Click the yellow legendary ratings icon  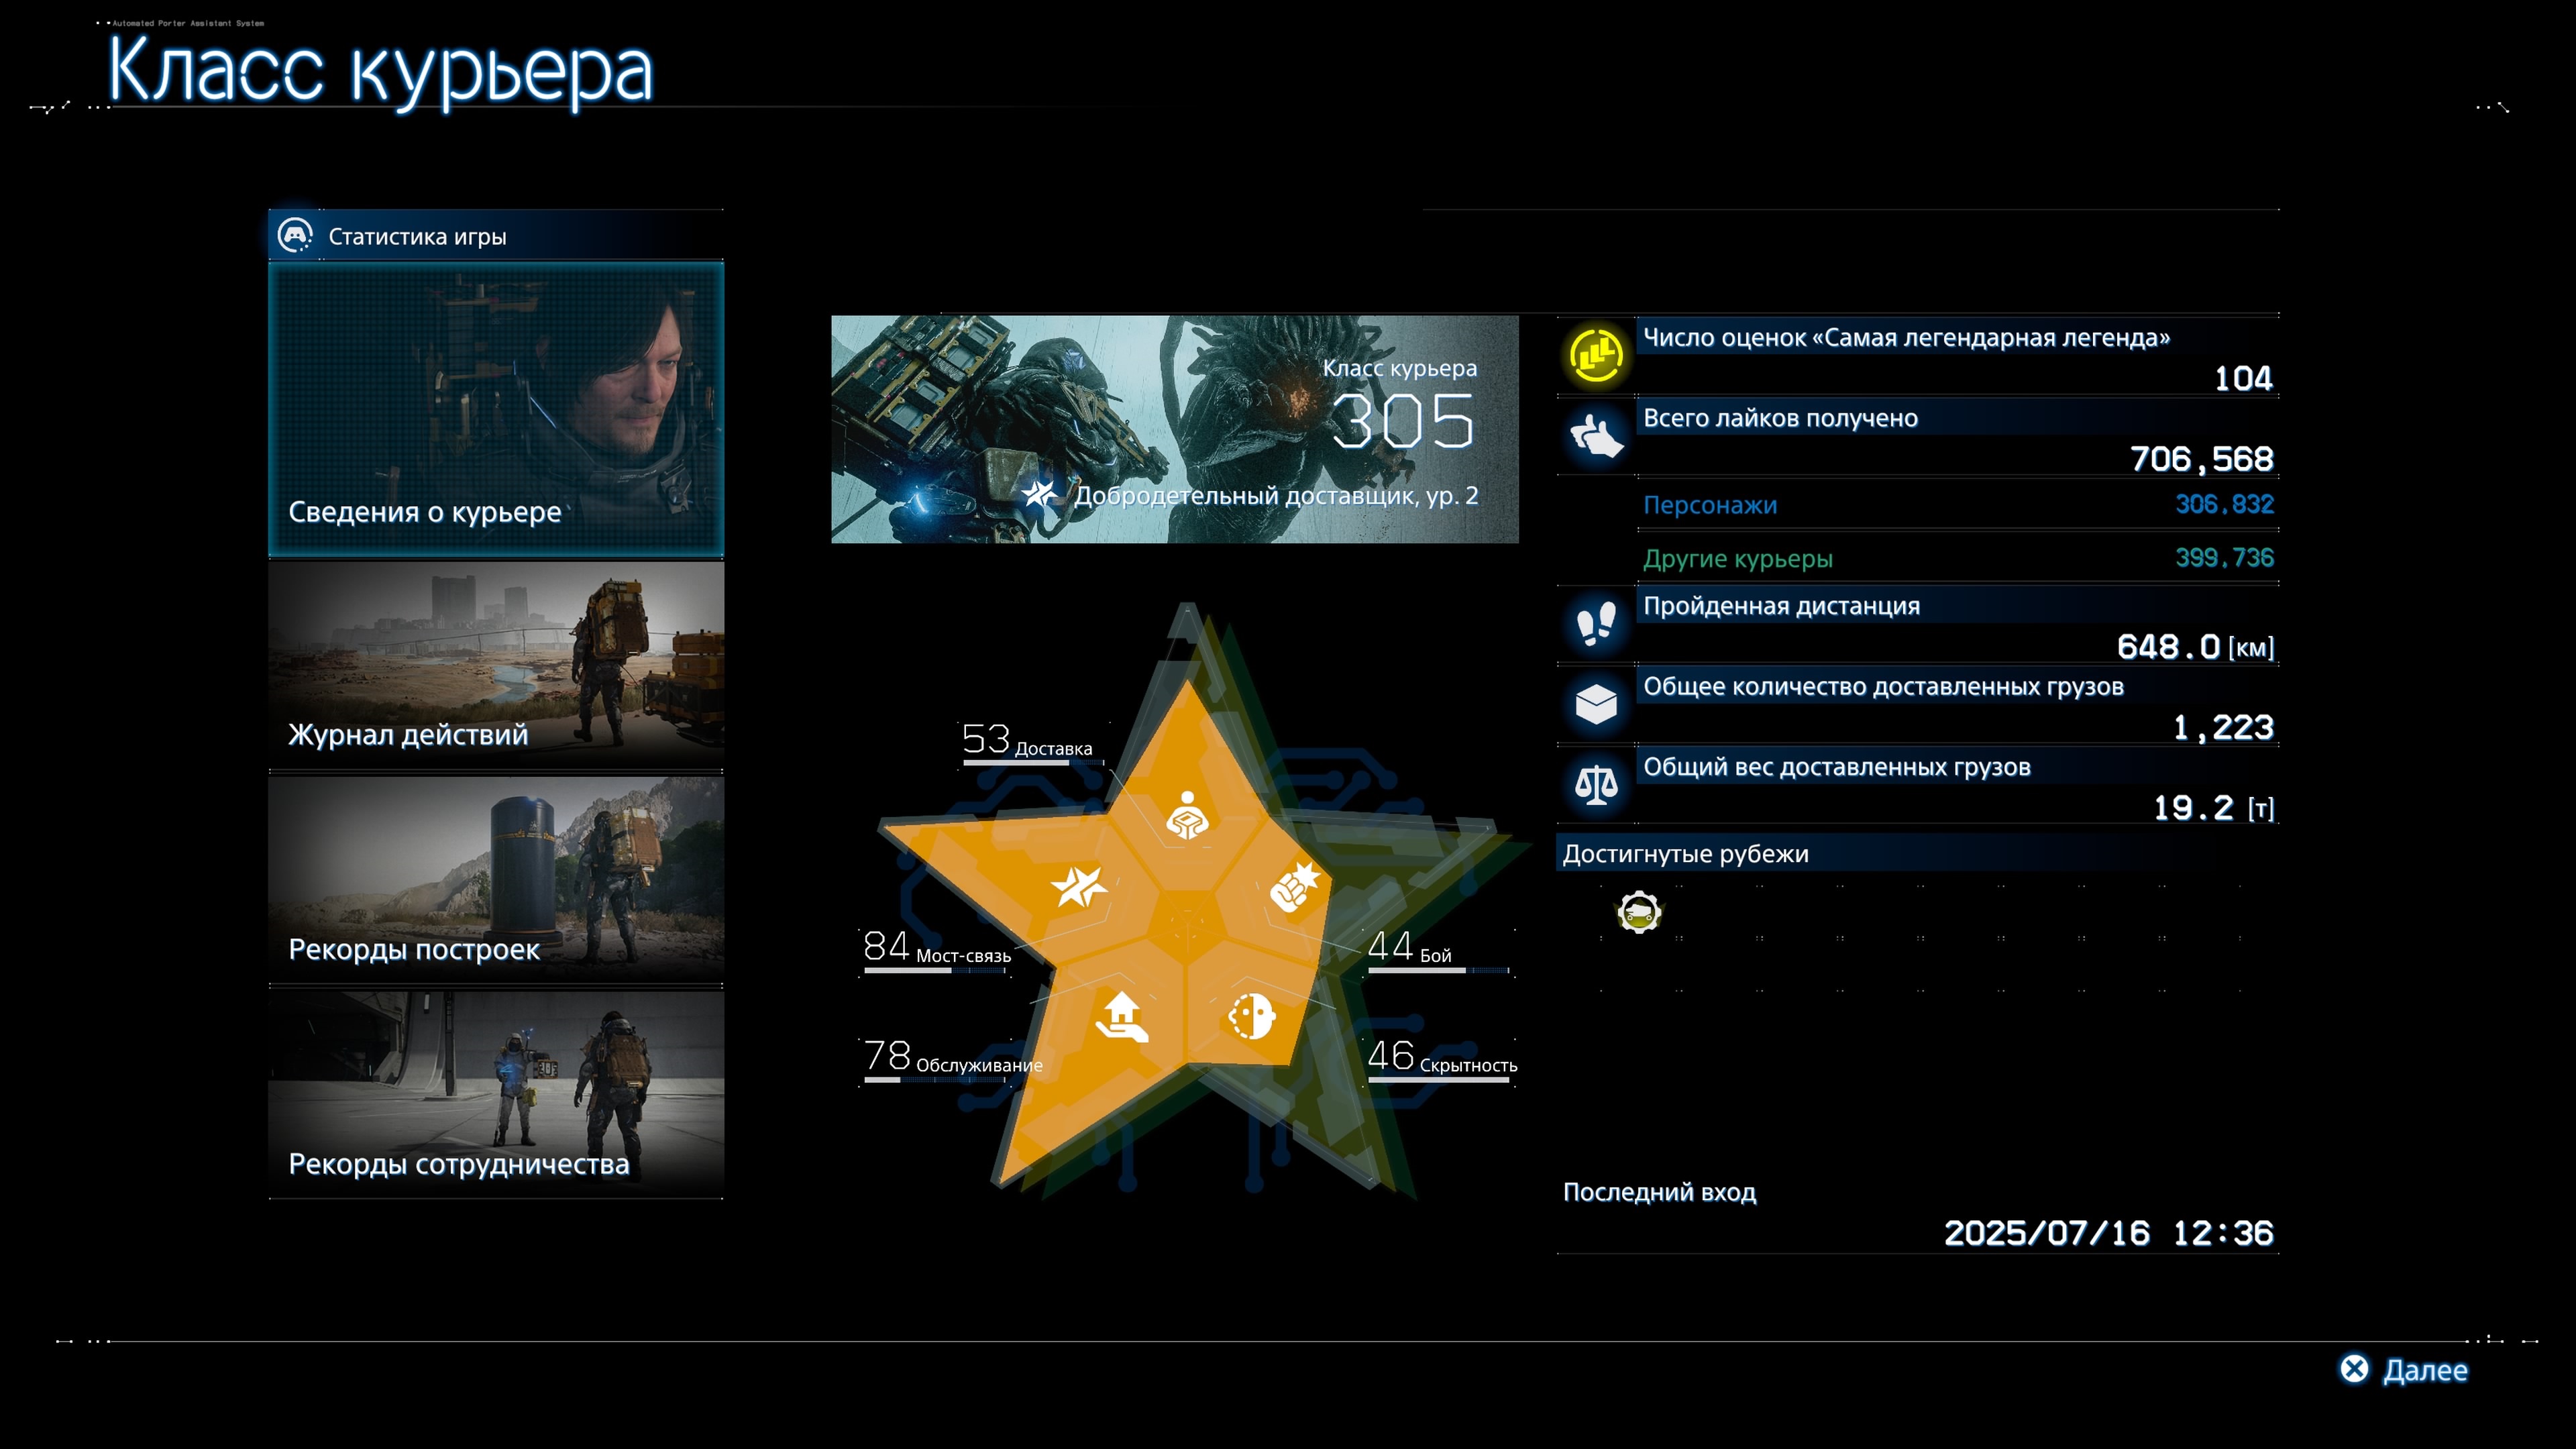[x=1596, y=354]
